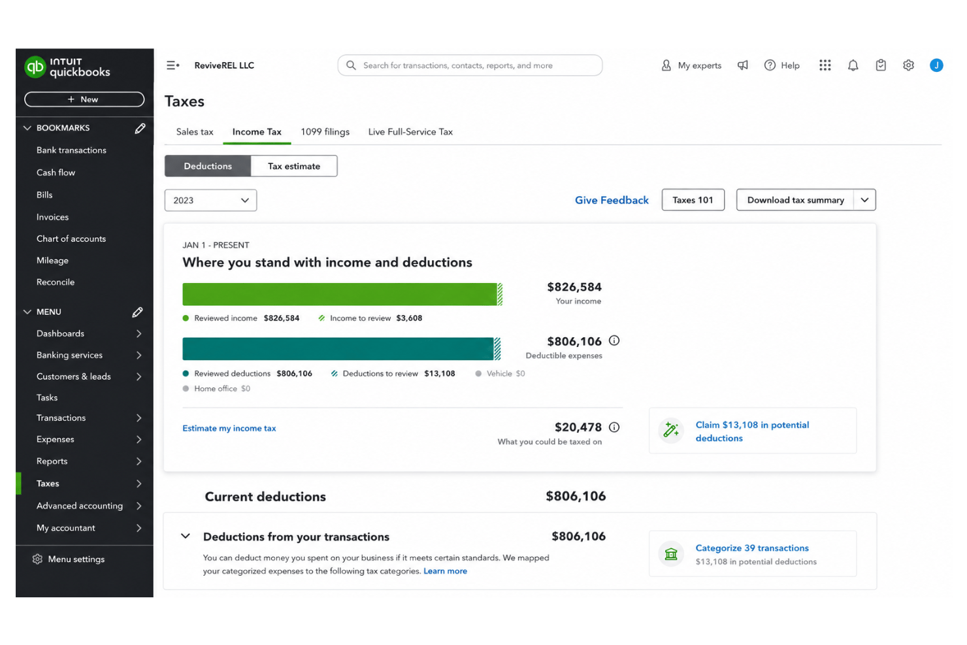Open the settings gear in header
The image size is (967, 645).
point(908,65)
